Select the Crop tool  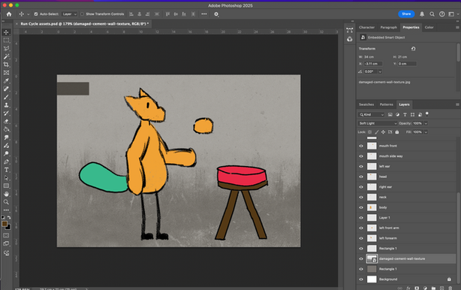6,65
